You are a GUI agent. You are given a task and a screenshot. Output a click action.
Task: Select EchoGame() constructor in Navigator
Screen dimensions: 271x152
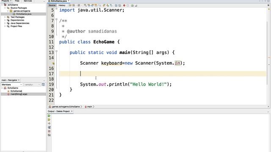tap(16, 91)
